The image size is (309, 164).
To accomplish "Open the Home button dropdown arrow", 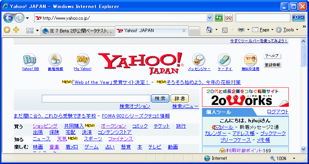I will [x=216, y=30].
